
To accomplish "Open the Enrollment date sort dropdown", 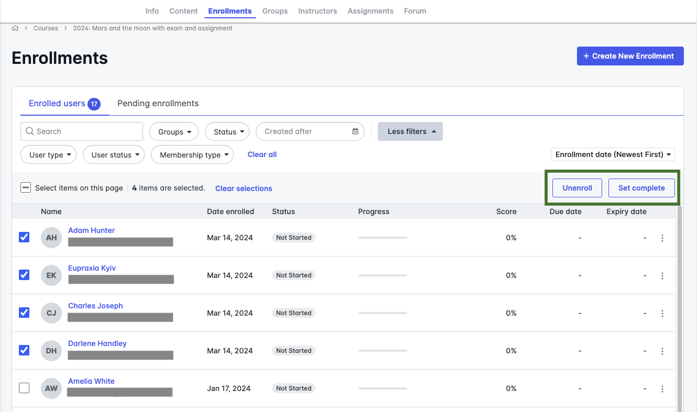I will click(x=612, y=154).
